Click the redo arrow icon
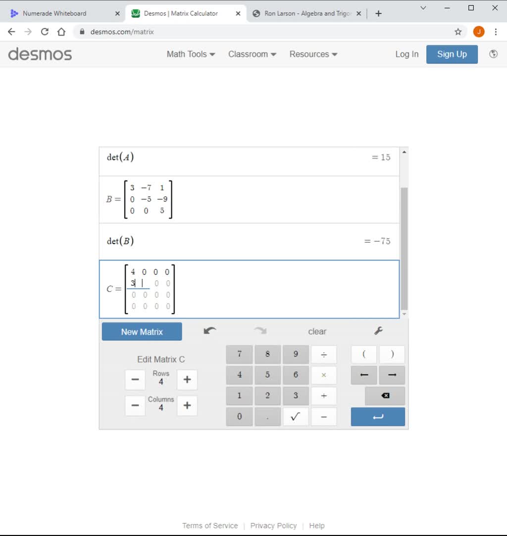The width and height of the screenshot is (507, 536). pyautogui.click(x=261, y=331)
